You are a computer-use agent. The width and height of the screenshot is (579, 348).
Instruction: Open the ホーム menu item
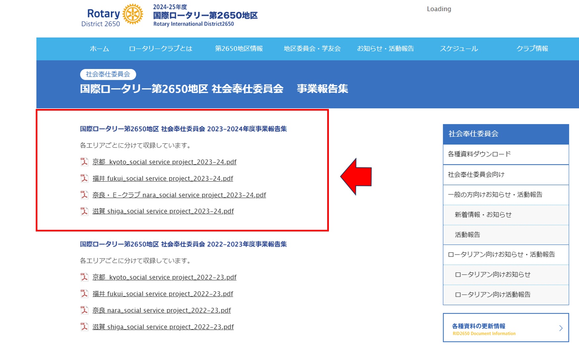pos(99,49)
